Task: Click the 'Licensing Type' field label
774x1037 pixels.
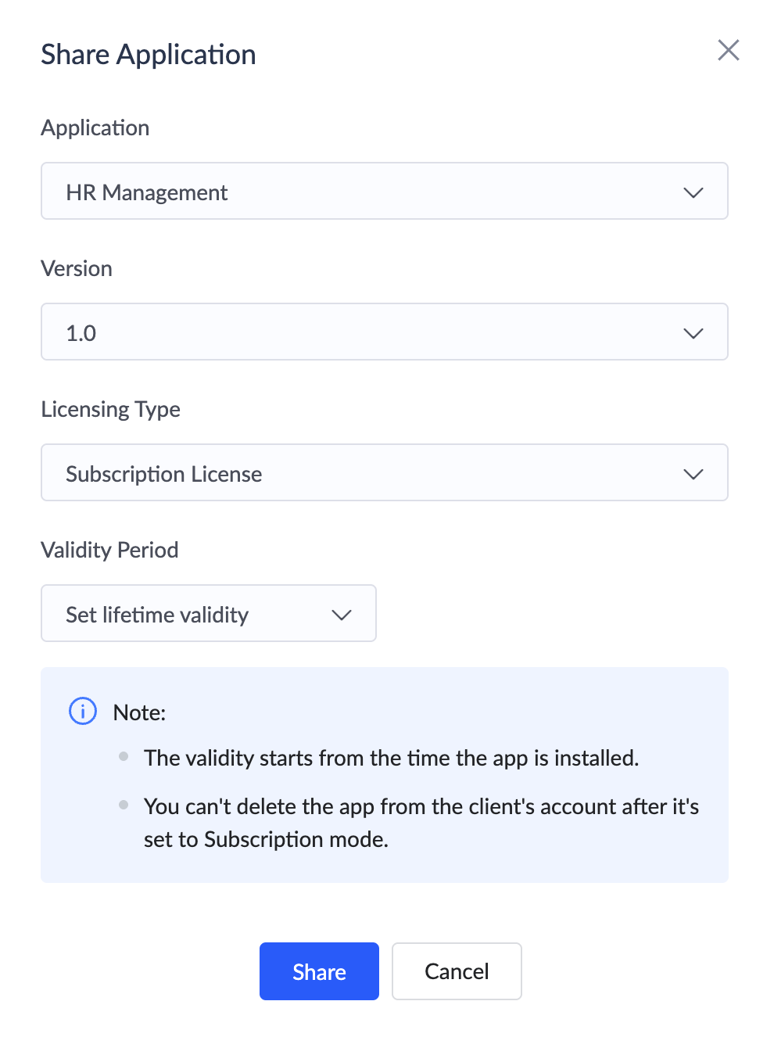Action: point(111,409)
